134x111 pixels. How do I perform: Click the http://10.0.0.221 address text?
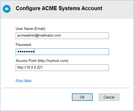[30, 68]
